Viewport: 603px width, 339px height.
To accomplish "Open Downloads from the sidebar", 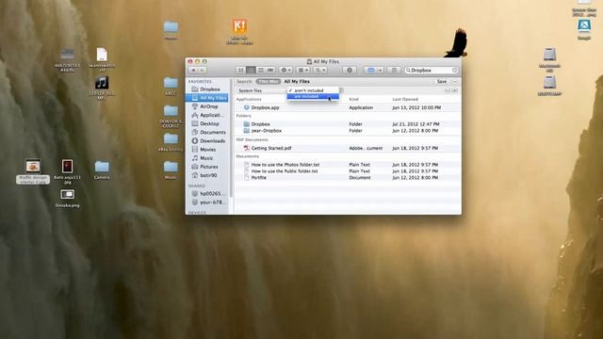I will pos(209,141).
